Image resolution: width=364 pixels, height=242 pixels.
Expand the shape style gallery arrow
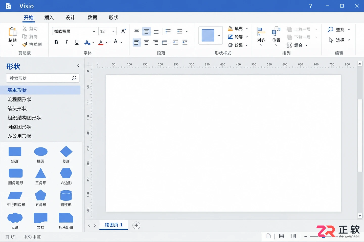point(219,36)
